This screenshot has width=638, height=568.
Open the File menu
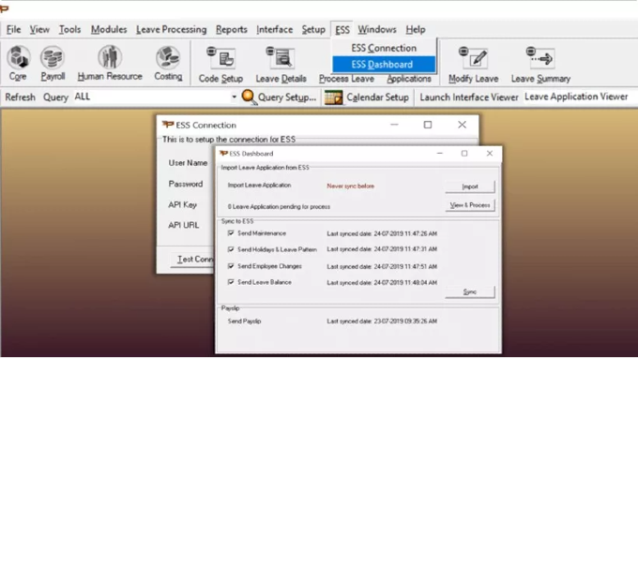point(13,29)
